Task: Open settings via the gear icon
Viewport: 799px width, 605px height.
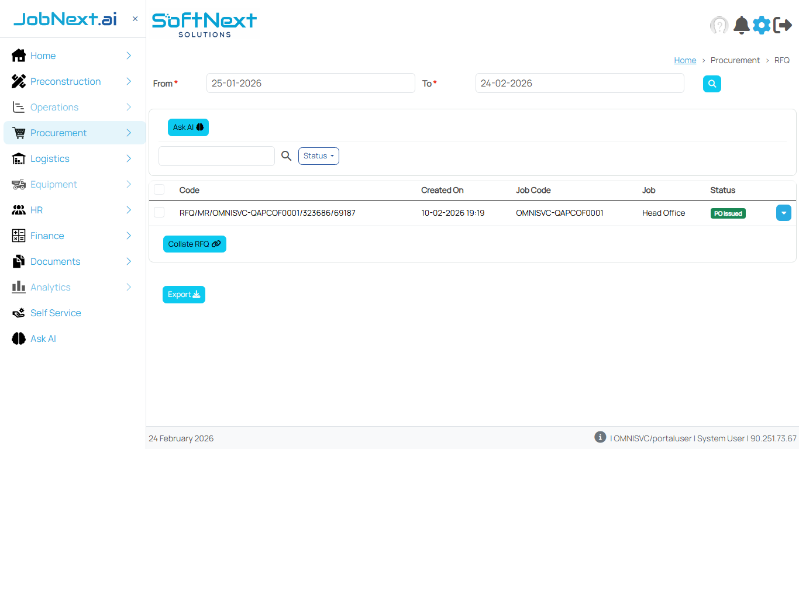Action: (761, 25)
